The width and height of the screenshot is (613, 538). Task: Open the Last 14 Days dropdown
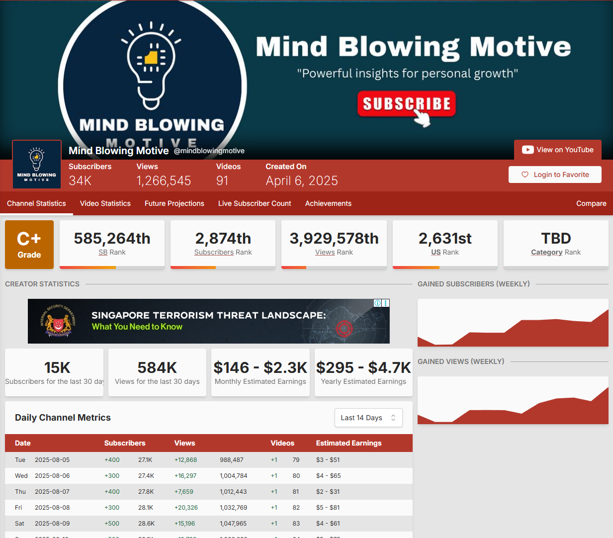pos(368,418)
